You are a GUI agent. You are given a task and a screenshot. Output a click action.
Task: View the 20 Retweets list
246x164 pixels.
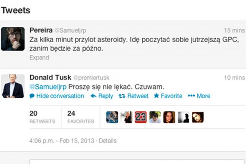[x=42, y=117]
